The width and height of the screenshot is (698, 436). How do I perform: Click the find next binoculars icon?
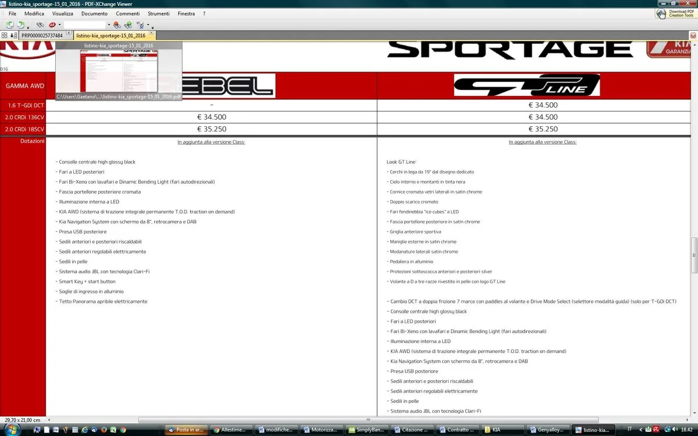click(x=128, y=24)
